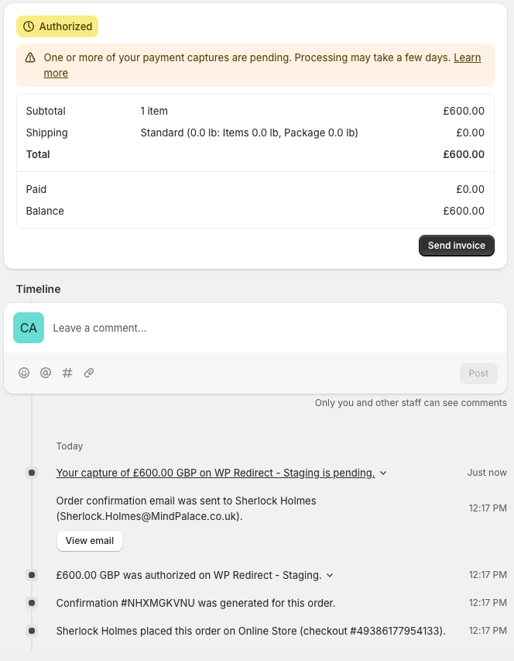The height and width of the screenshot is (661, 514).
Task: Click the clock icon in Authorized badge
Action: click(x=29, y=26)
